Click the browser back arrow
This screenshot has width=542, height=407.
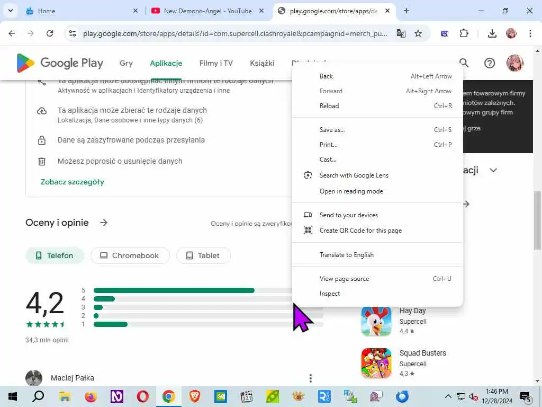pyautogui.click(x=12, y=33)
